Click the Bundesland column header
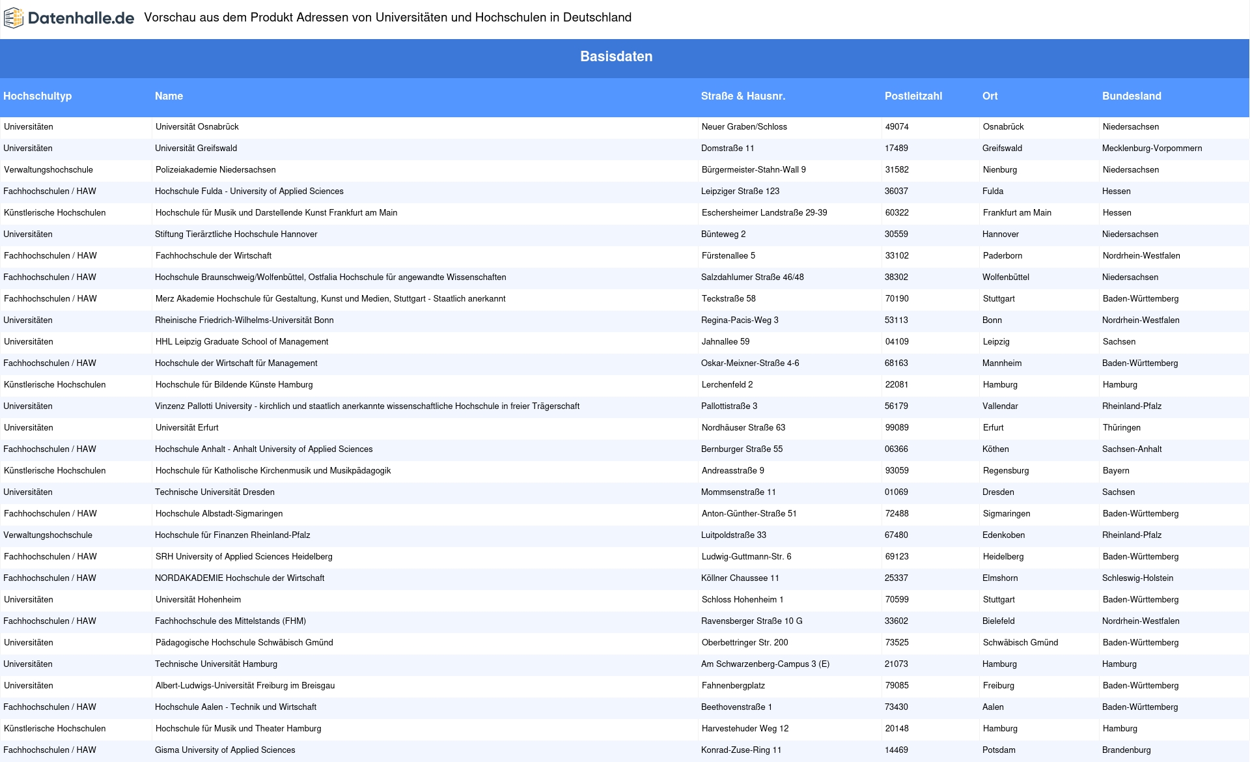The image size is (1250, 762). click(x=1132, y=96)
